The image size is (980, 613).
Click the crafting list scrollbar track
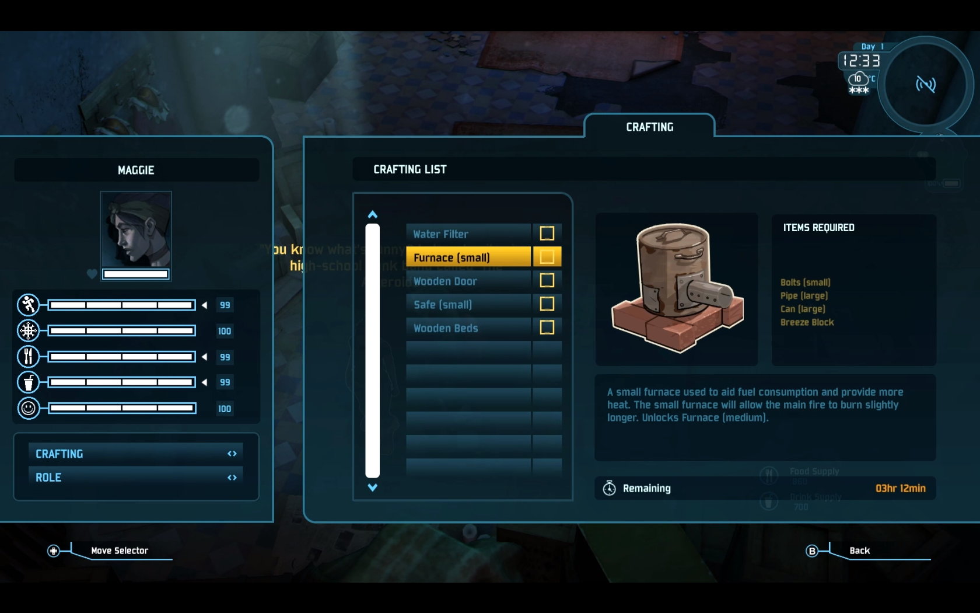click(372, 351)
